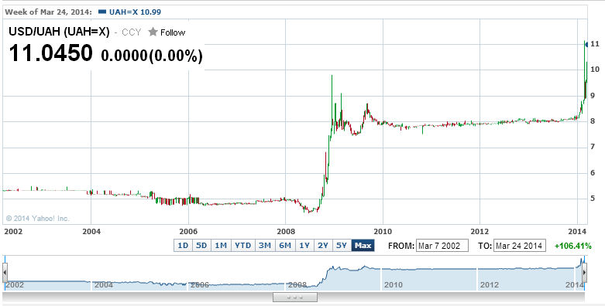
Task: Click the 2012 label on main x-axis
Action: pos(480,231)
